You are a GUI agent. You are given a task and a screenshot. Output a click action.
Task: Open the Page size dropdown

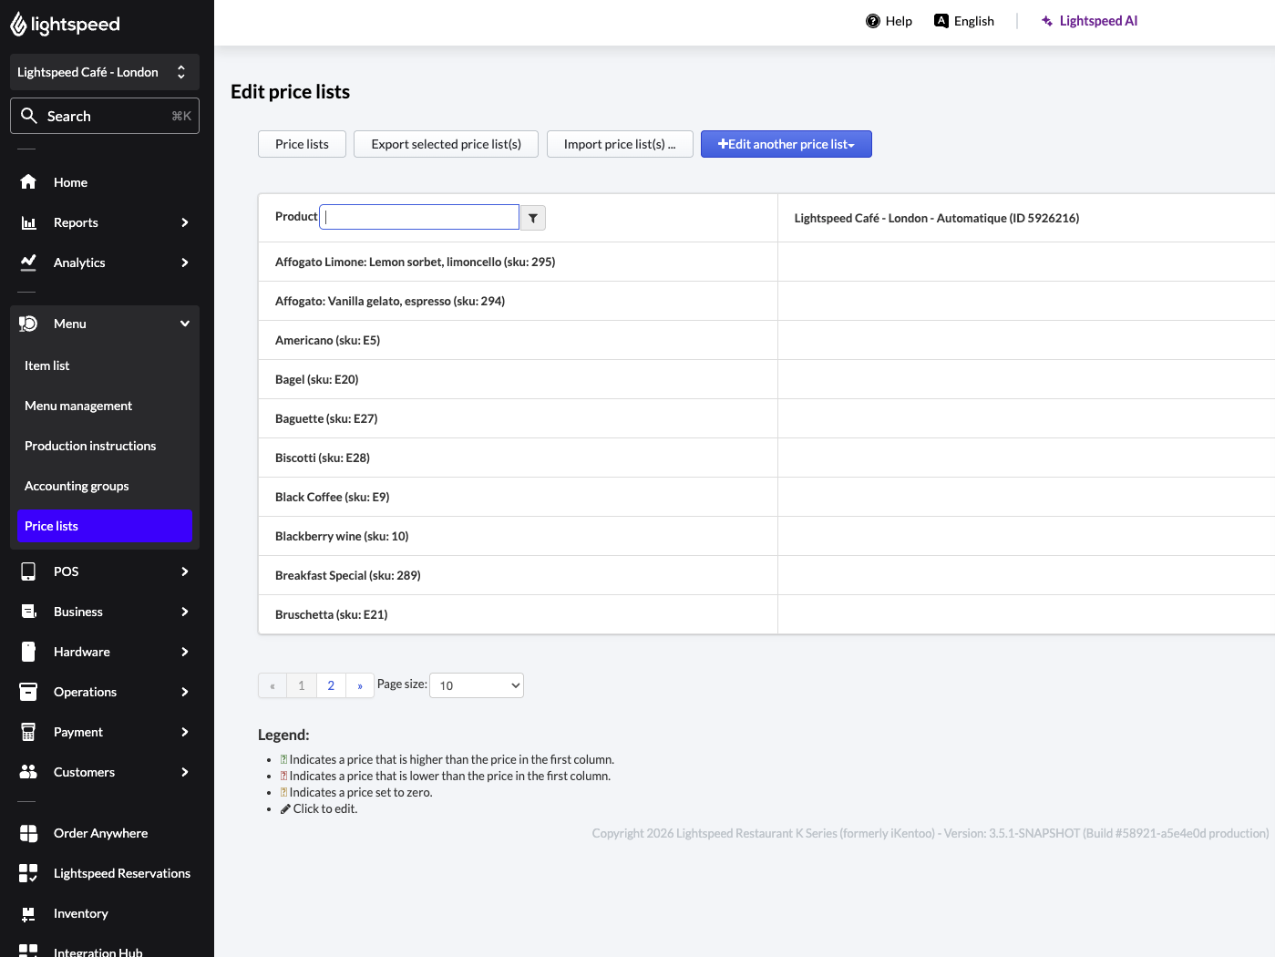(477, 685)
